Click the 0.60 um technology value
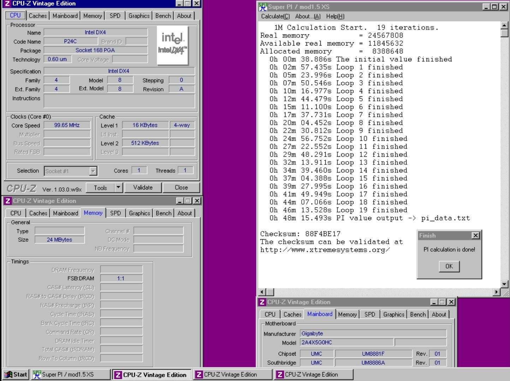This screenshot has width=510, height=381. tap(57, 59)
